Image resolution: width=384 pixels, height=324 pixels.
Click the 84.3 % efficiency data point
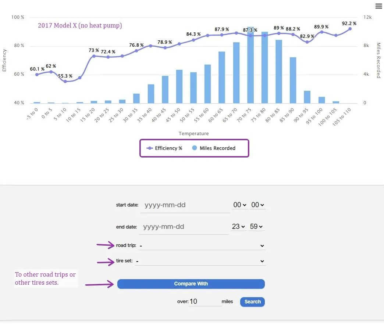click(x=193, y=40)
